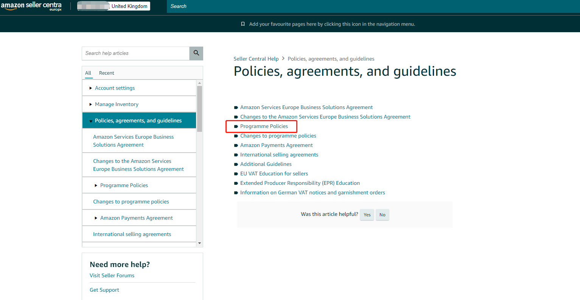Visit Seller Forums link
This screenshot has height=300, width=580.
pyautogui.click(x=112, y=275)
